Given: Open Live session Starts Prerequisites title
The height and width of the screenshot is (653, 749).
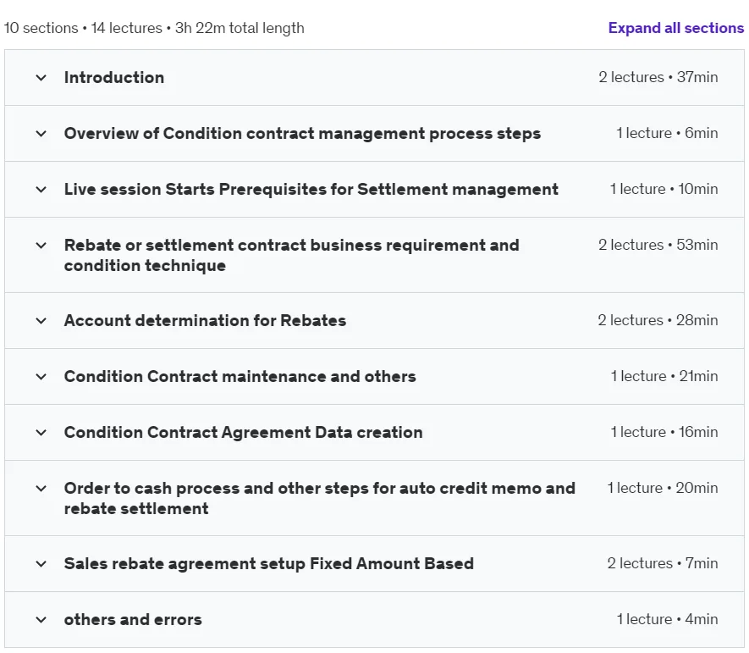Looking at the screenshot, I should click(x=311, y=190).
